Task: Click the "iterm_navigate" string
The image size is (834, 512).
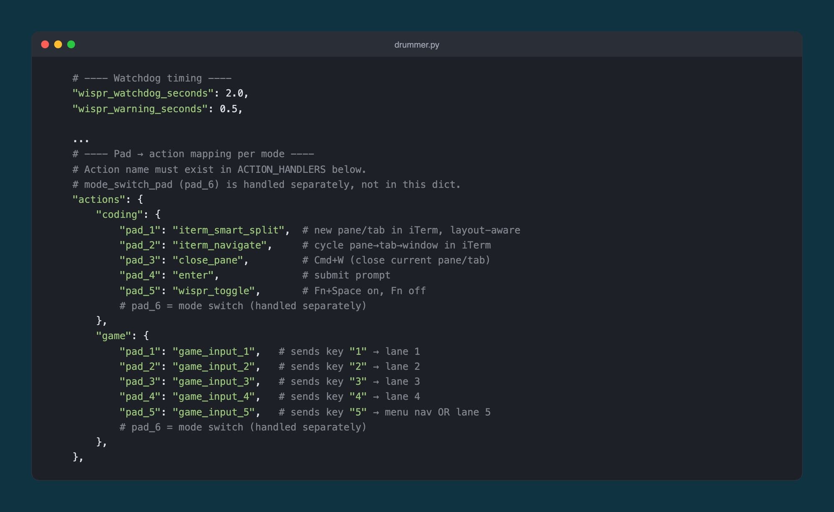Action: (x=220, y=245)
